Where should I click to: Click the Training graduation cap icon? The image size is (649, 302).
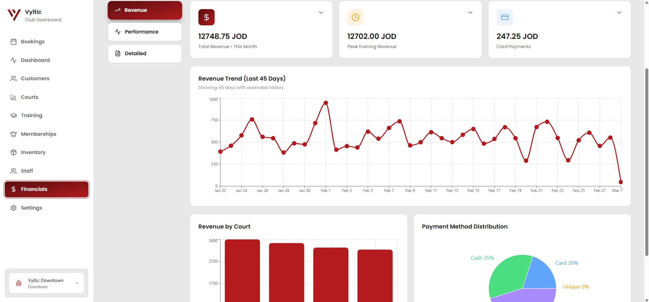[x=14, y=115]
